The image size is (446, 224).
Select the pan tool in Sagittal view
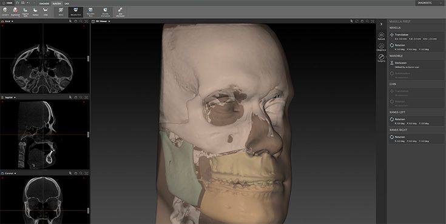tap(76, 97)
